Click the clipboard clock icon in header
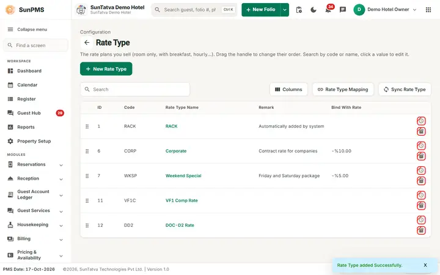The image size is (440, 275). pos(299,10)
